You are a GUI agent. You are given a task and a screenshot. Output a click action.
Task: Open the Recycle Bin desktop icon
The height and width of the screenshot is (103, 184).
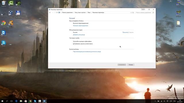pyautogui.click(x=4, y=3)
